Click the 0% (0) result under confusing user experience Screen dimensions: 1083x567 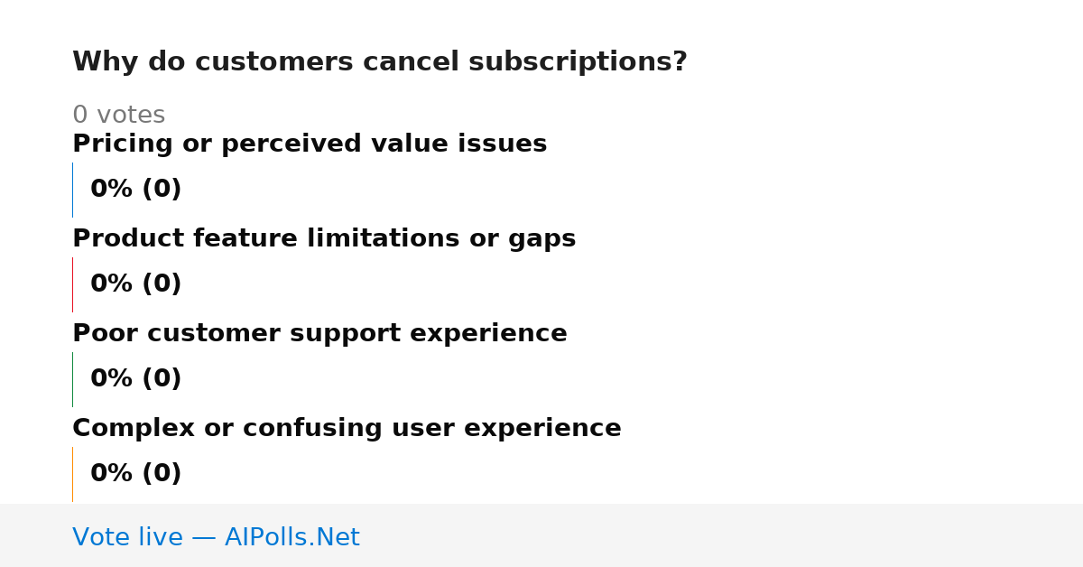(x=136, y=474)
